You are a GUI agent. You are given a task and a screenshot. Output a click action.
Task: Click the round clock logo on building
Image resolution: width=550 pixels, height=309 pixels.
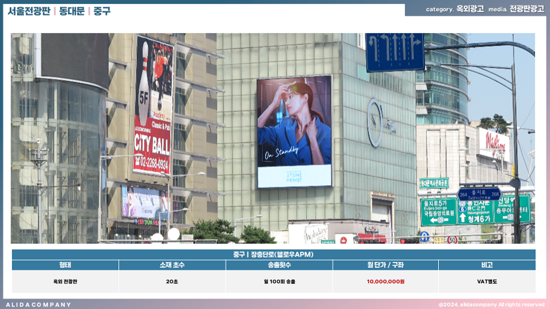click(374, 123)
